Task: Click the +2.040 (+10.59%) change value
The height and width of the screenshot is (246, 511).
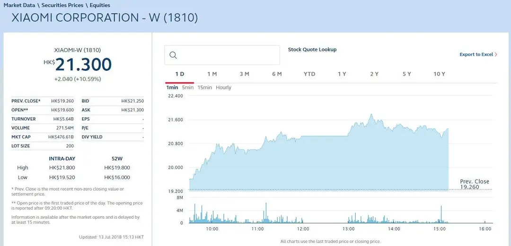Action: [x=78, y=79]
